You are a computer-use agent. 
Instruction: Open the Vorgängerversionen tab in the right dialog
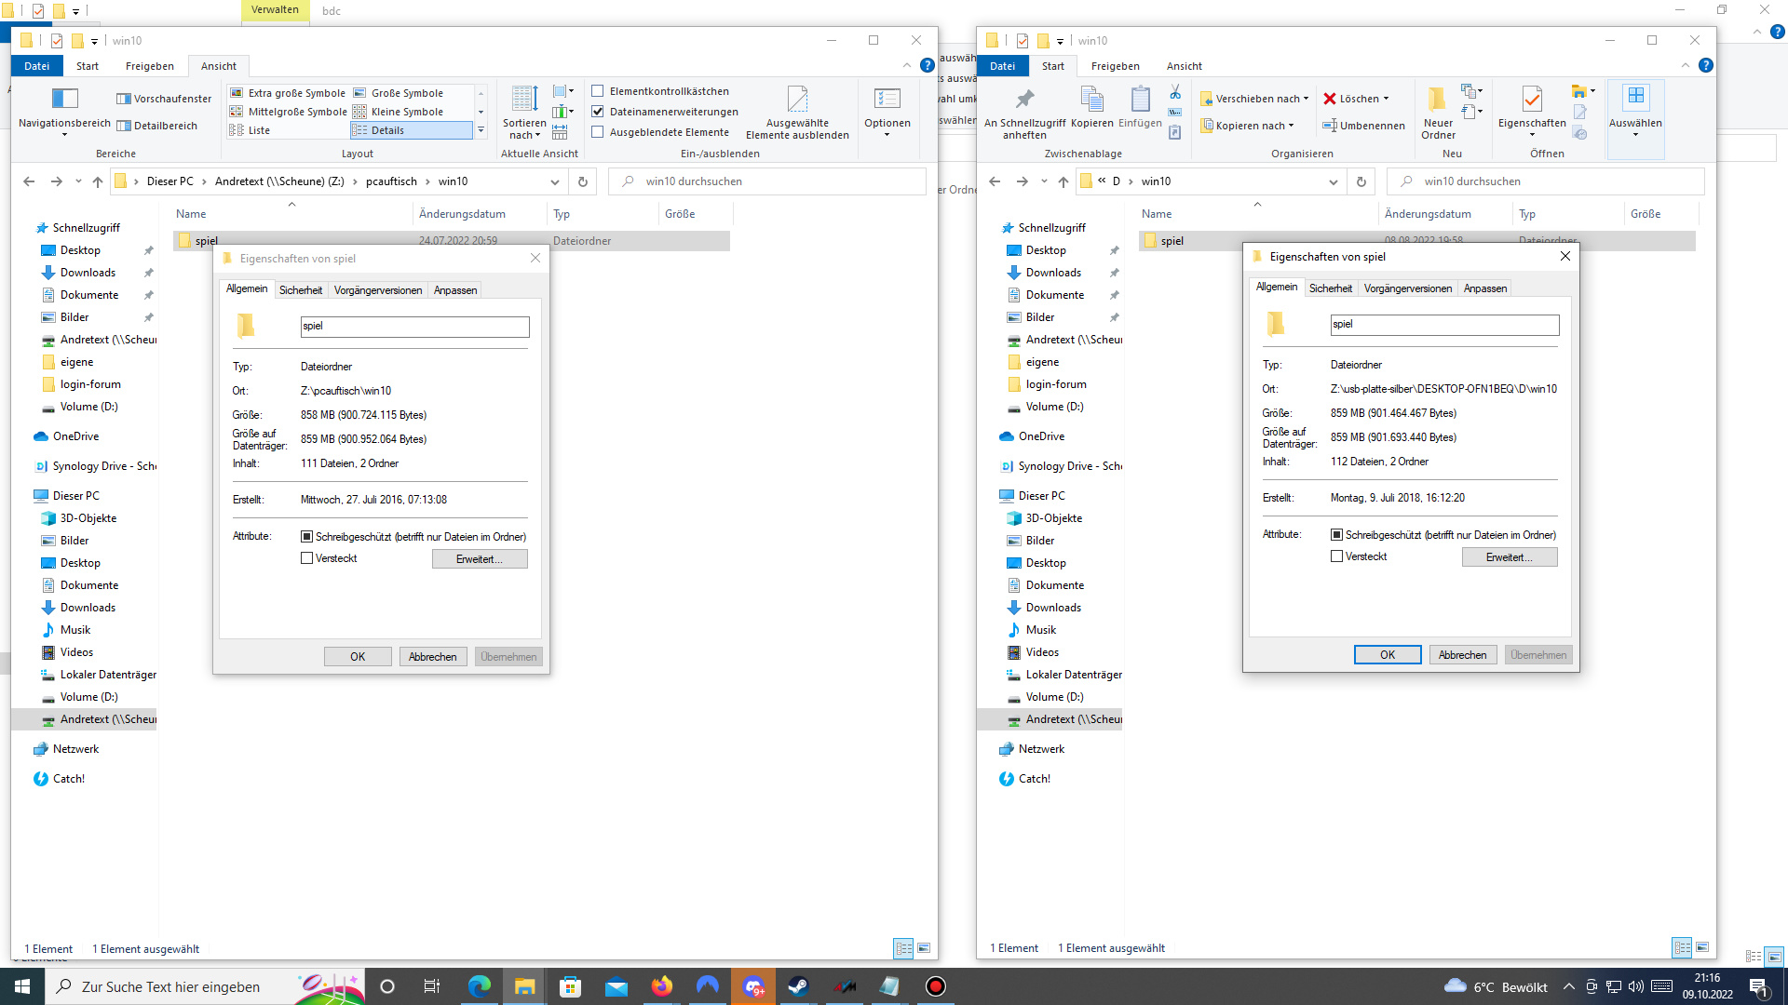click(1407, 288)
